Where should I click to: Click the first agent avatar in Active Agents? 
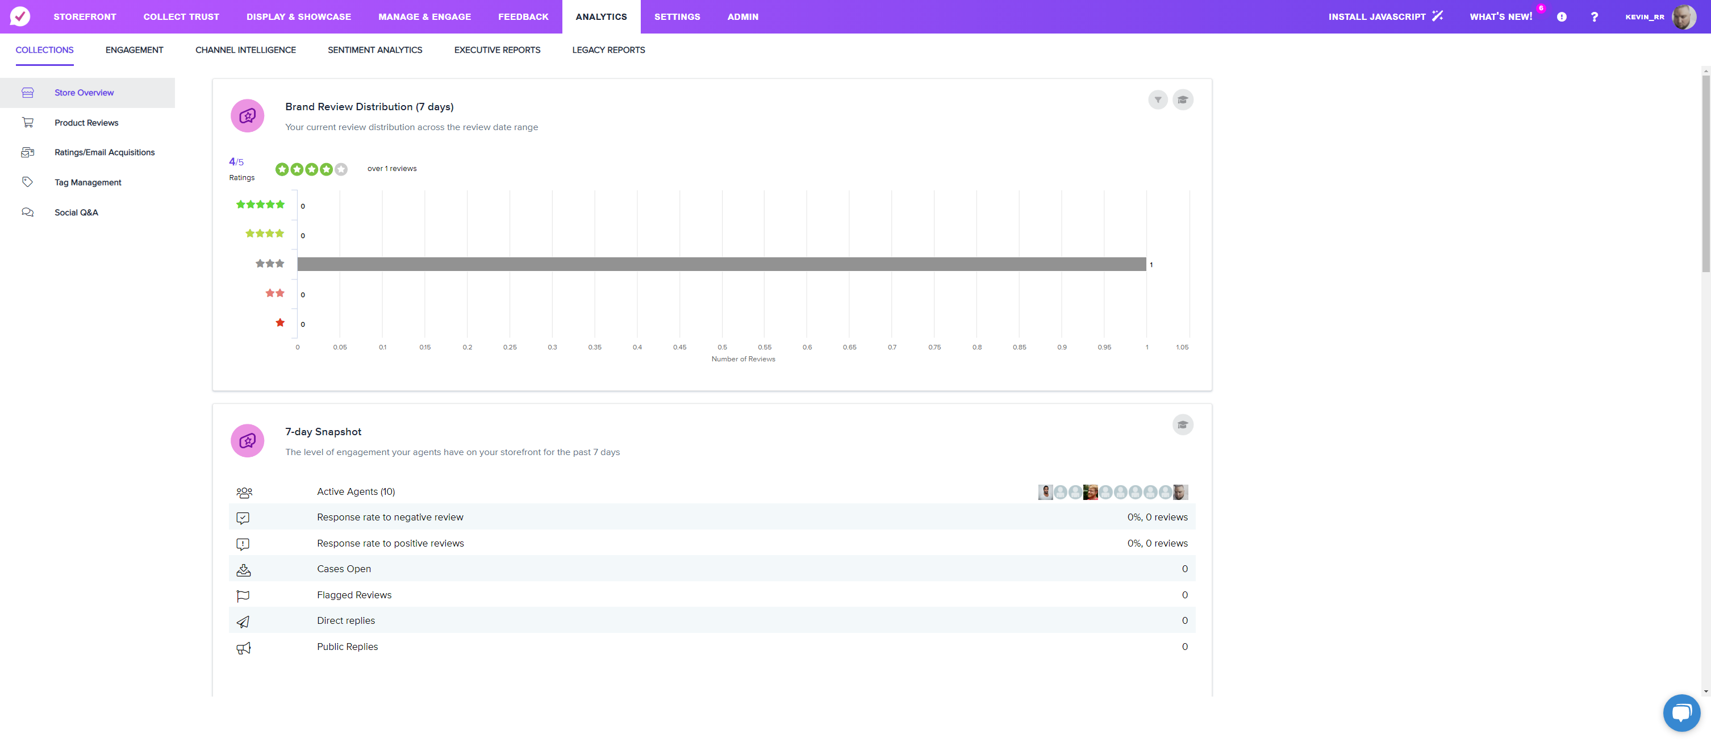(x=1045, y=492)
